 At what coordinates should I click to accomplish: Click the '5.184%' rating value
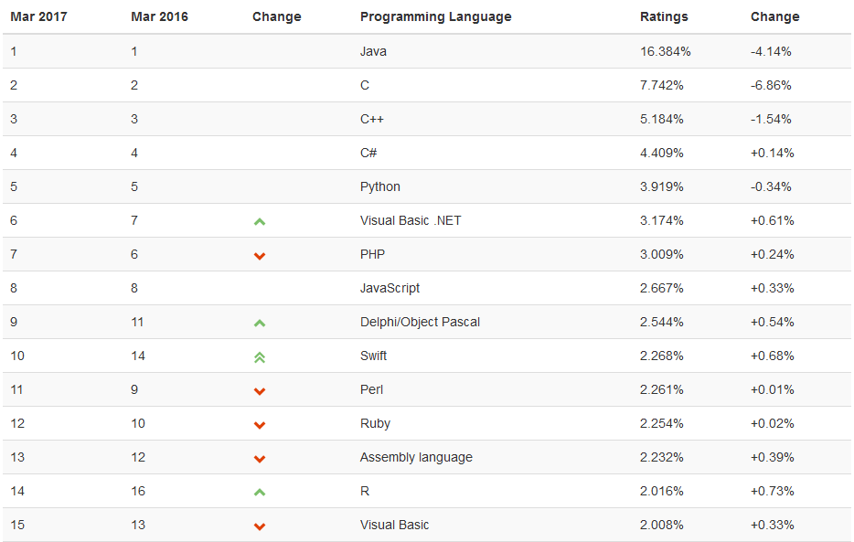(x=662, y=119)
